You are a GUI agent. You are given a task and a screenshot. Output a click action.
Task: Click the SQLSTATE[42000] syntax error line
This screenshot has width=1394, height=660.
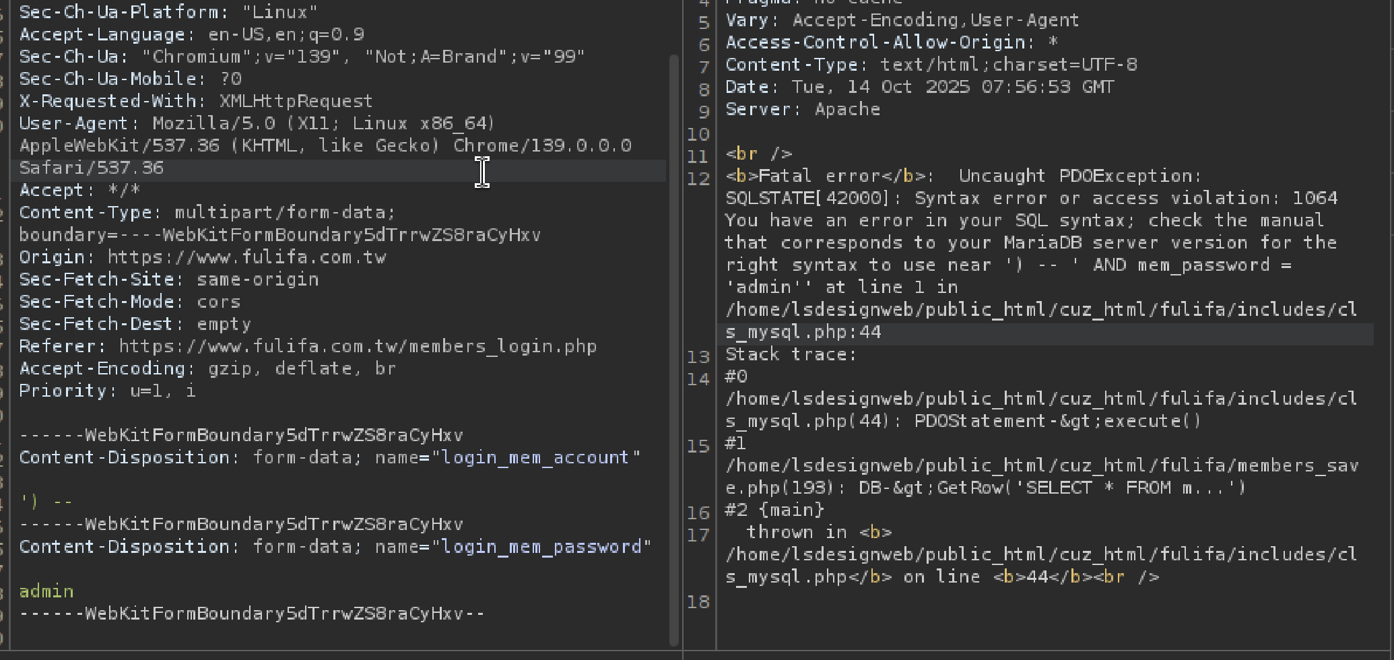pos(1032,198)
